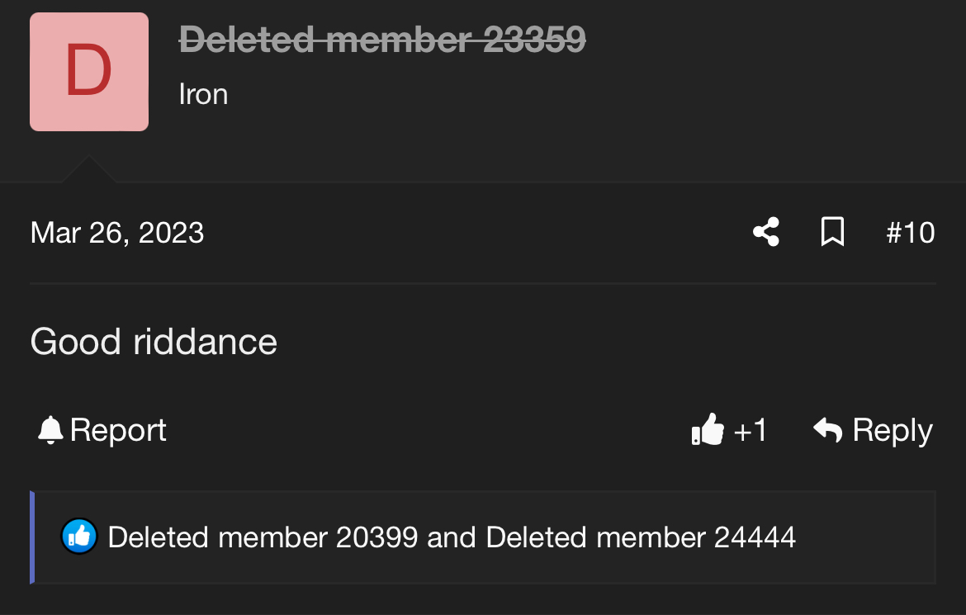The width and height of the screenshot is (966, 615).
Task: Click the share post icon
Action: click(x=766, y=232)
